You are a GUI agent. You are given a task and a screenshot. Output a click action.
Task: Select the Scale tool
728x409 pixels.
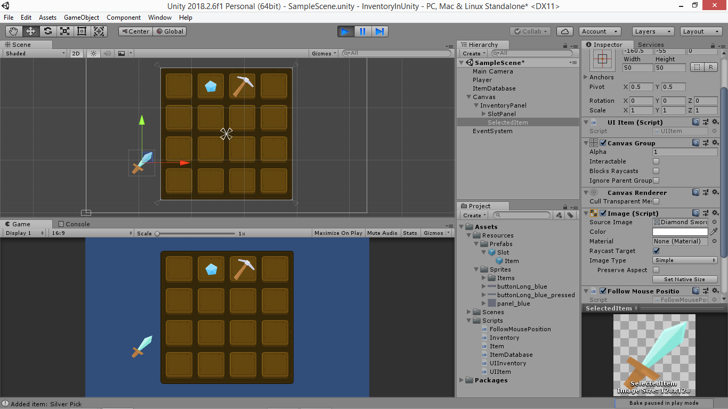point(64,31)
